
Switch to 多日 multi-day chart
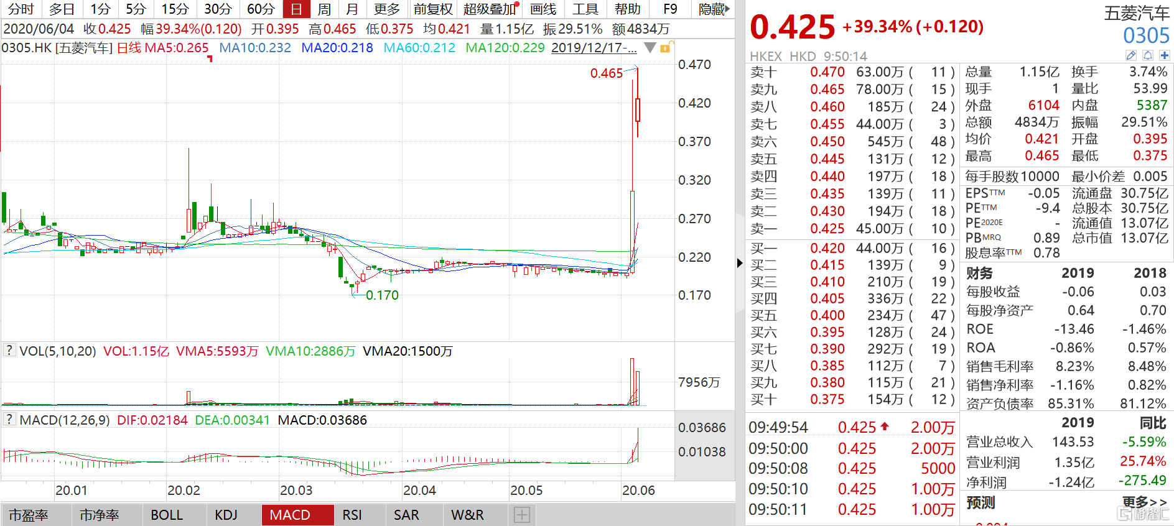62,9
